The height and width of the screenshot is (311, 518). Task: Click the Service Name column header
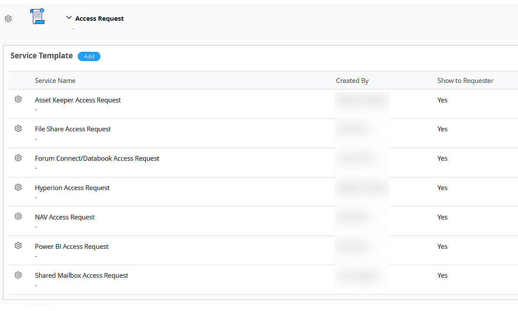pos(55,80)
